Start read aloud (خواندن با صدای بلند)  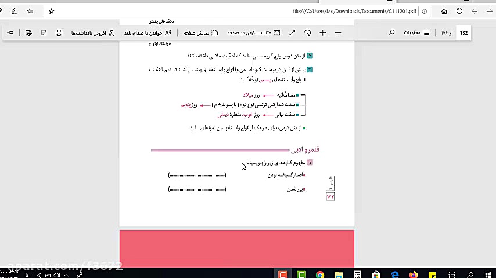point(148,33)
